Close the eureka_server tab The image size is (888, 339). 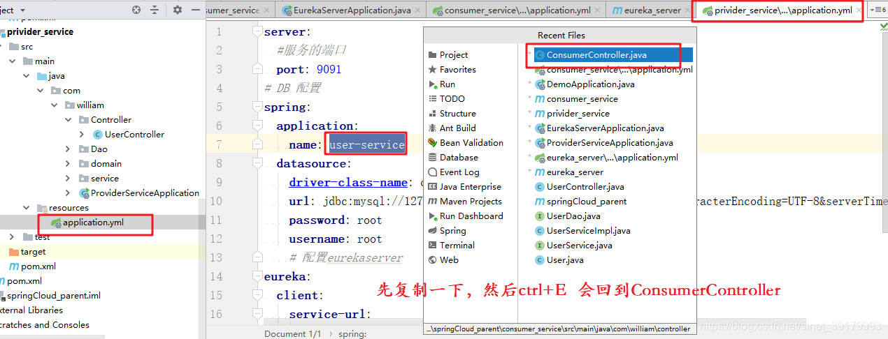tap(688, 10)
